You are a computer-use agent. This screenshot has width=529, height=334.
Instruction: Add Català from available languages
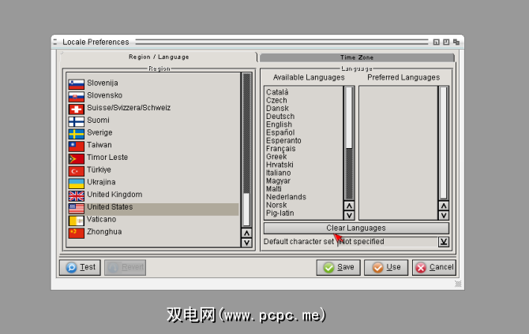[x=277, y=92]
